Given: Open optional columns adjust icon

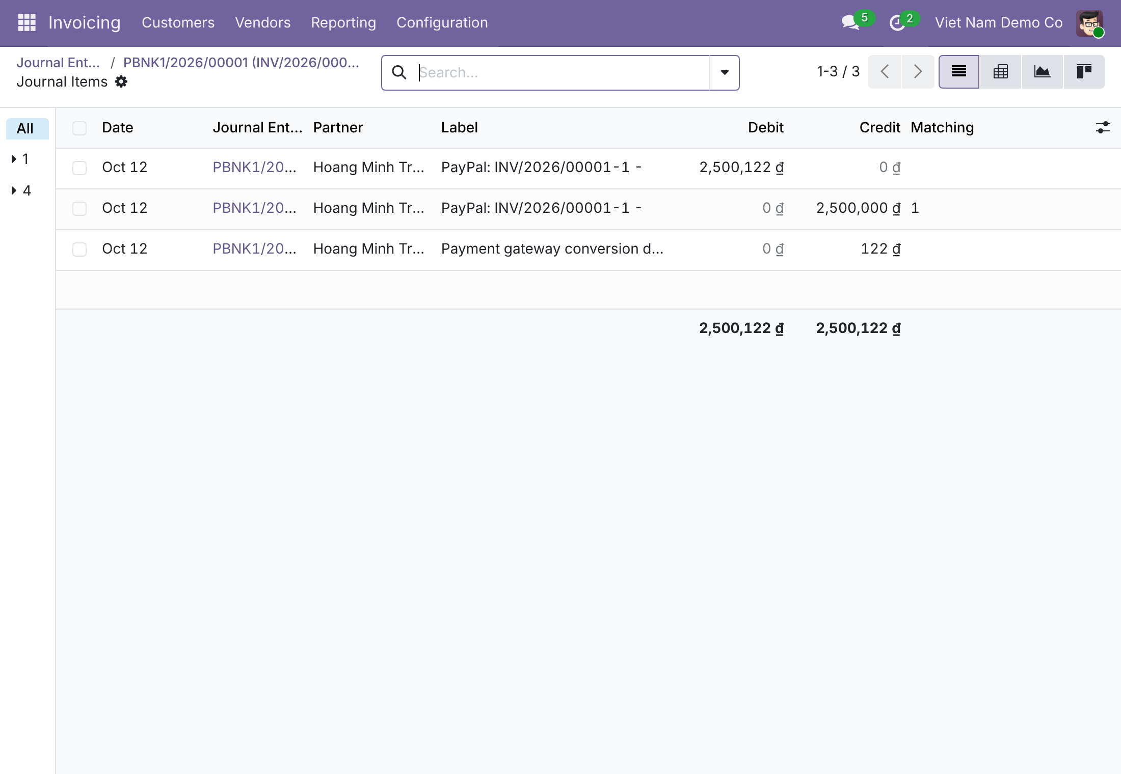Looking at the screenshot, I should pos(1103,127).
